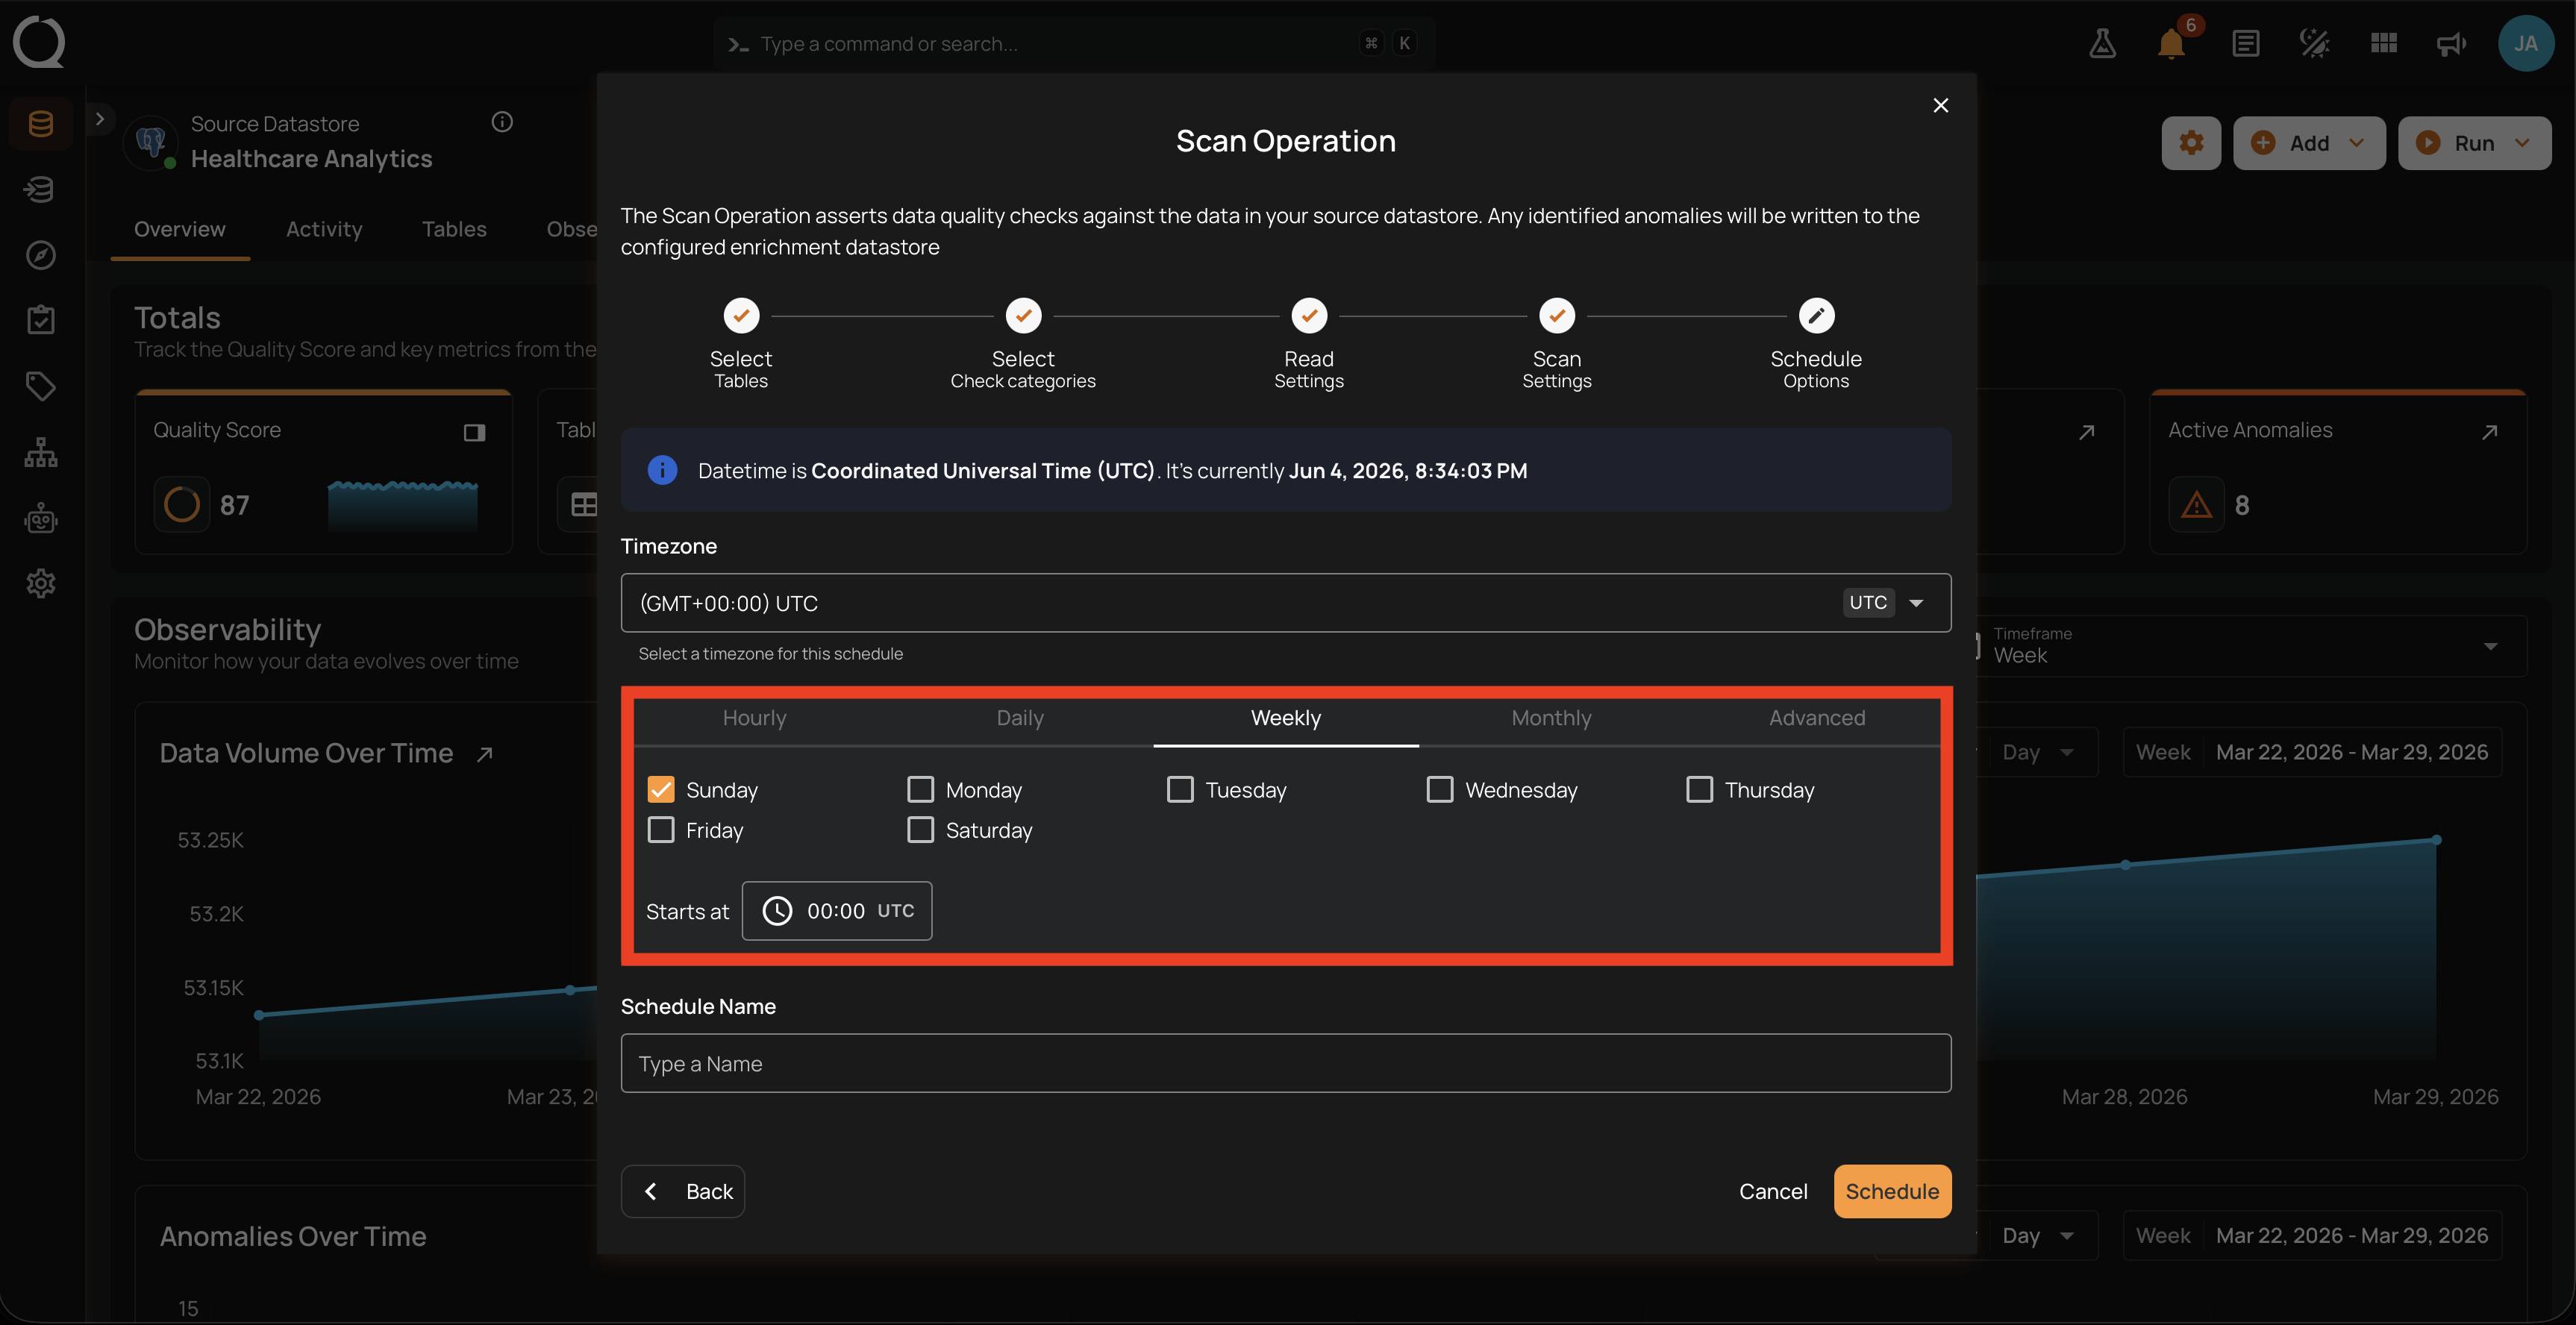Click the Scan Settings step checkmark
2576x1325 pixels.
1557,316
